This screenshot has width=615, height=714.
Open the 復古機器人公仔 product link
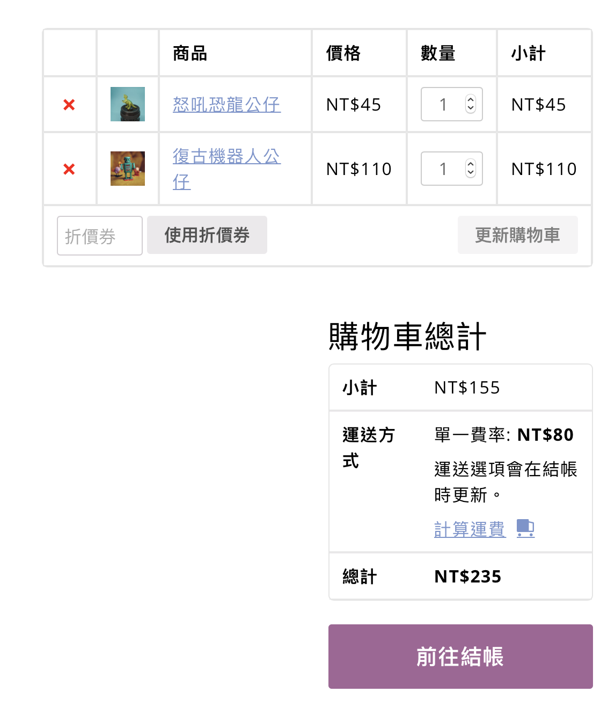click(x=226, y=157)
